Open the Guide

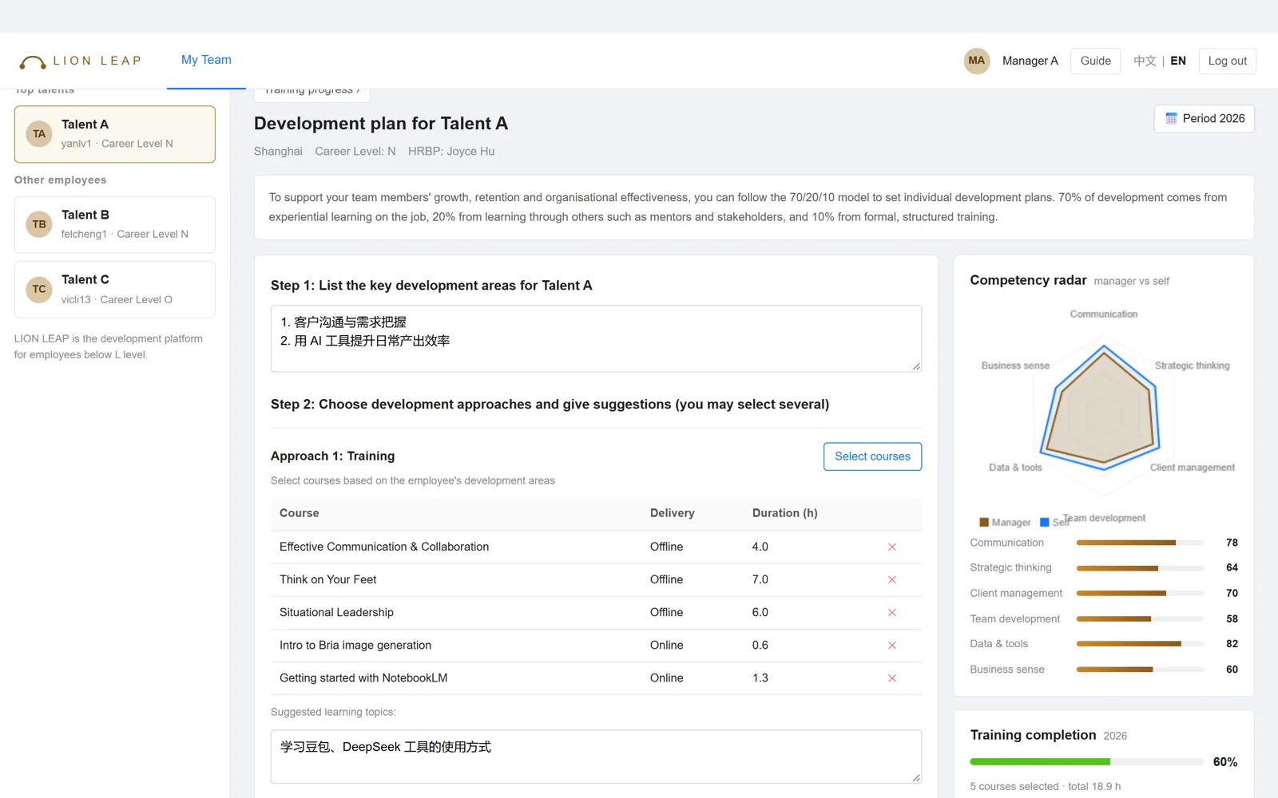tap(1095, 61)
